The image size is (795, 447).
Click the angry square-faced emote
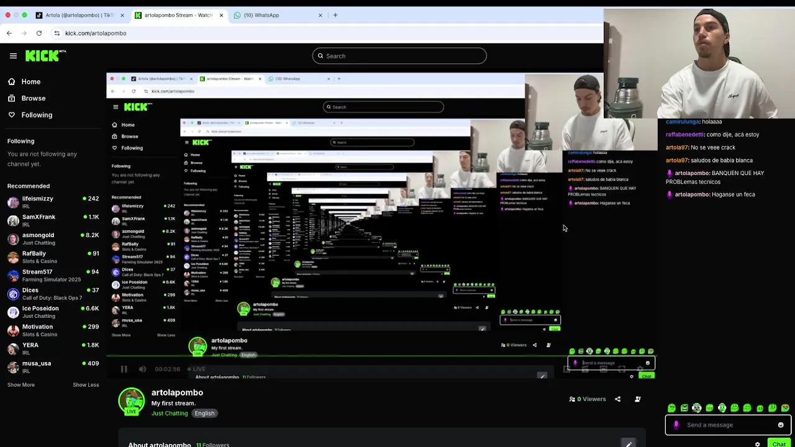coord(684,408)
